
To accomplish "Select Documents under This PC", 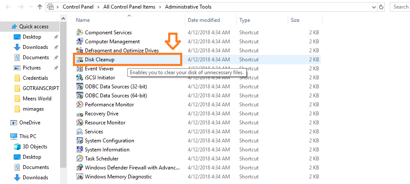I will point(36,167).
